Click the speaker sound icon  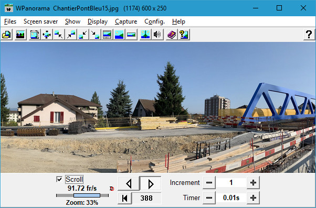point(157,35)
